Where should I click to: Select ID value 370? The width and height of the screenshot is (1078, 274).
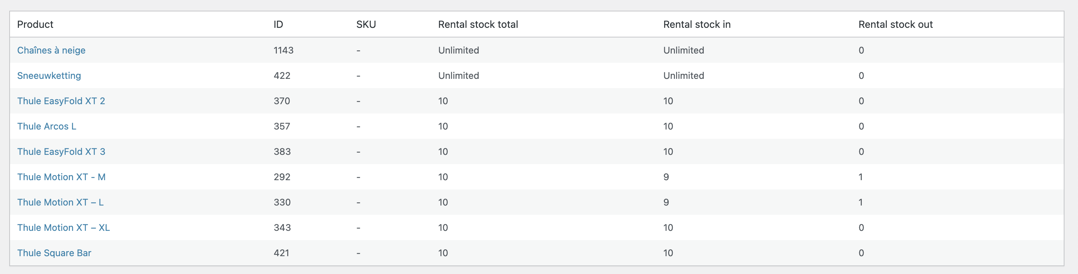pyautogui.click(x=282, y=101)
